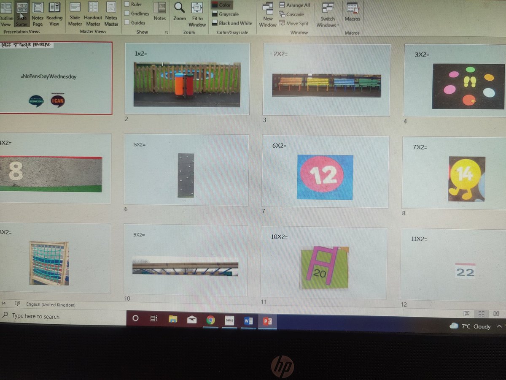Viewport: 506px width, 380px height.
Task: Open the Zoom dialog
Action: point(180,12)
